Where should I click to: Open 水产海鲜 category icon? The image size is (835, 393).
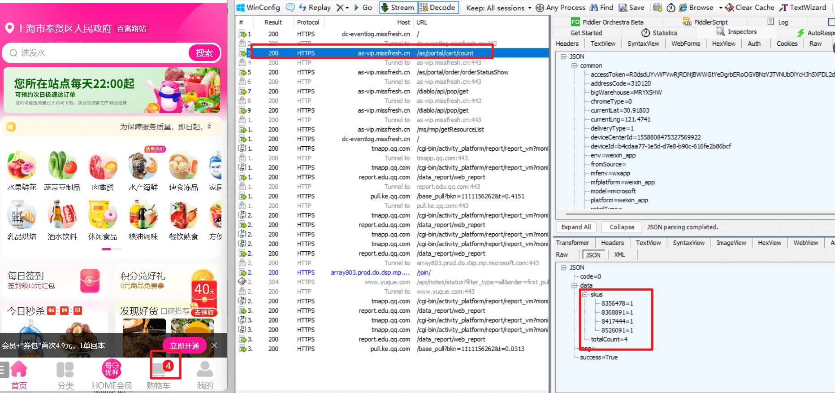tap(143, 165)
